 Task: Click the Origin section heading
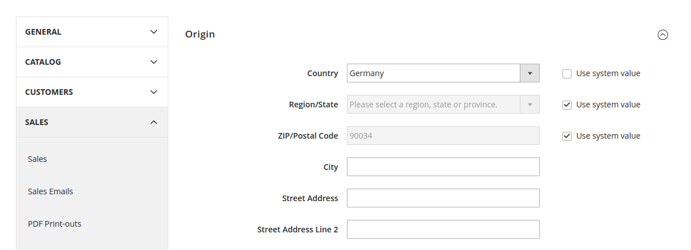(x=200, y=34)
